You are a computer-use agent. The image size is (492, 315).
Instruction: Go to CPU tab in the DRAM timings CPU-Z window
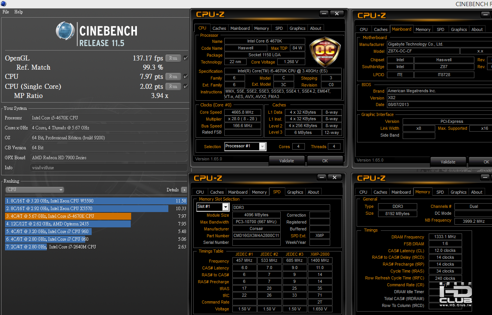click(364, 192)
